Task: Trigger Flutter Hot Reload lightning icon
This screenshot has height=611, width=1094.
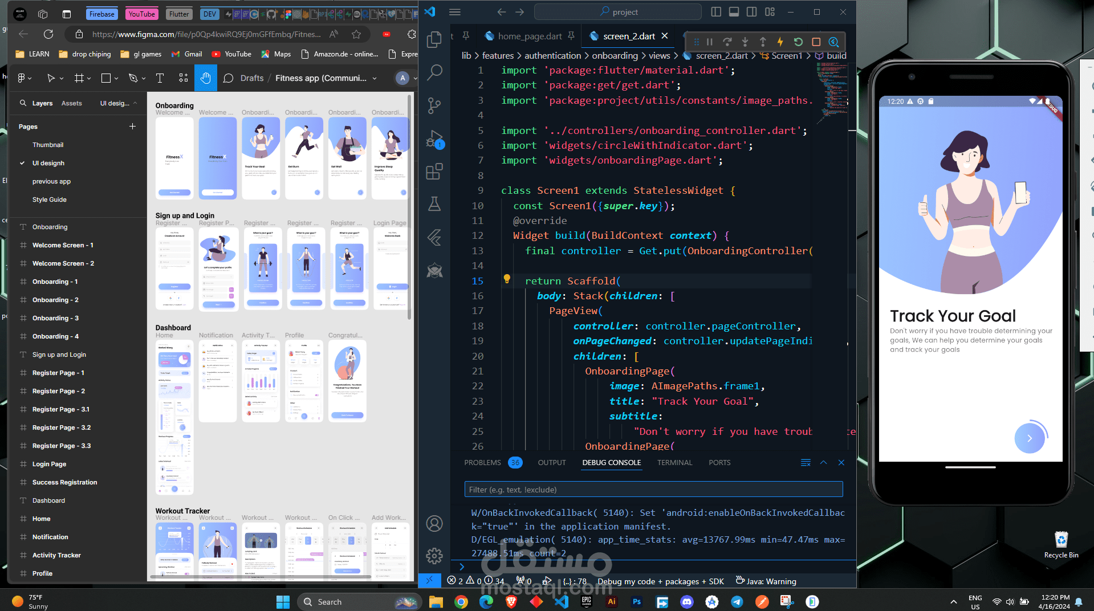Action: tap(780, 42)
